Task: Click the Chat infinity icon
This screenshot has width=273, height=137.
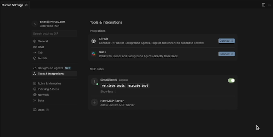Action: 35,47
